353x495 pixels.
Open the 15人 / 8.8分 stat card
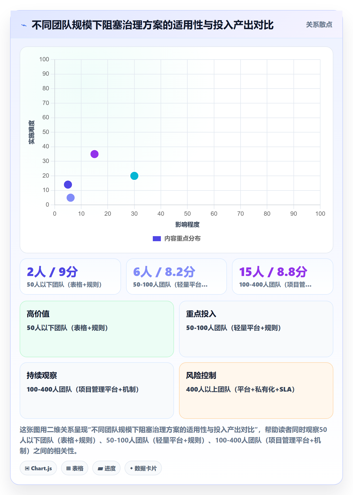pyautogui.click(x=283, y=277)
